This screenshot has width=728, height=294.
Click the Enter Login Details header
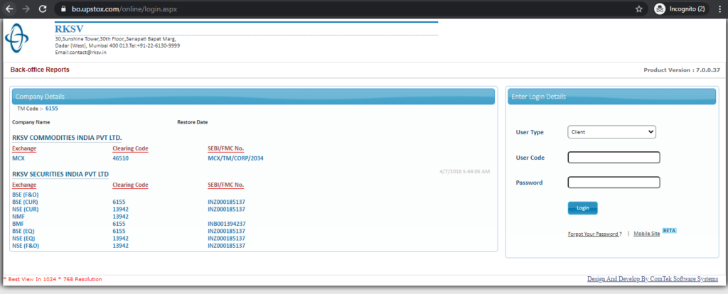pos(611,97)
